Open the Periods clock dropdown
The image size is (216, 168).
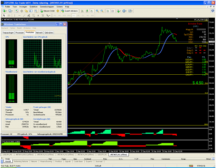coord(124,11)
